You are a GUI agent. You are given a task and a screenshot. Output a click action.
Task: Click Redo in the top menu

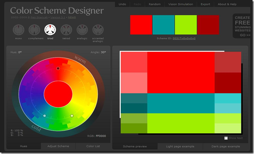point(137,4)
